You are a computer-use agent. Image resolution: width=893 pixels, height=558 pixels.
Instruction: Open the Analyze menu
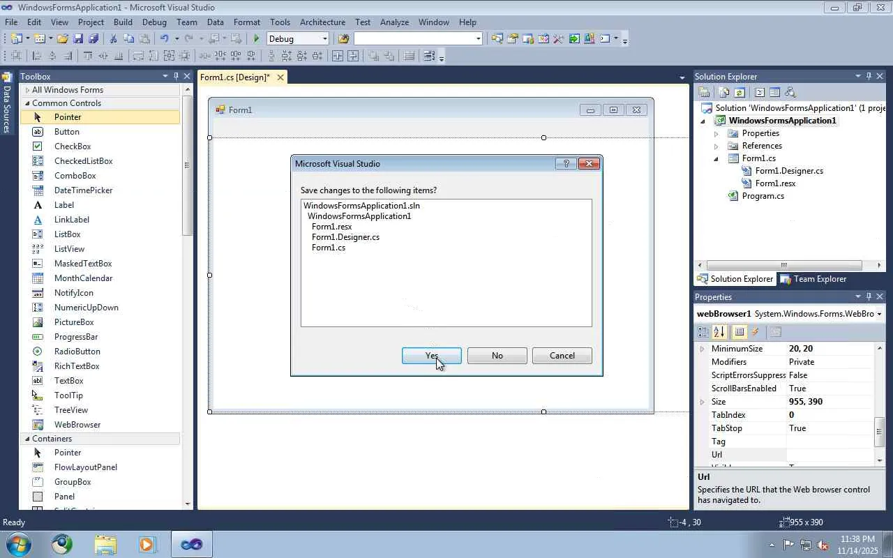pos(394,22)
